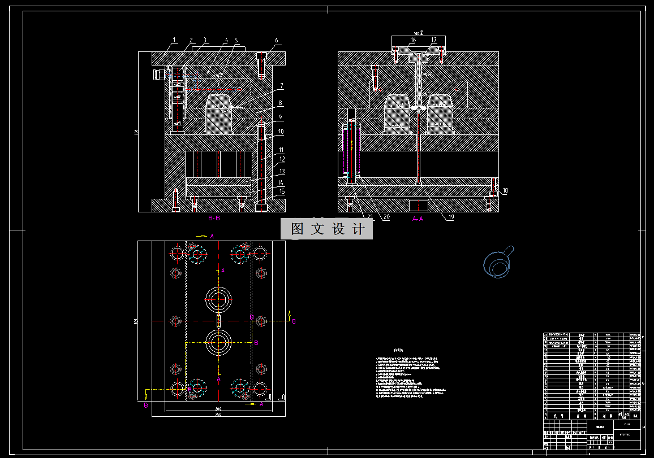Click the 300 height dimension beside B-B section
654x458 pixels.
[136, 132]
